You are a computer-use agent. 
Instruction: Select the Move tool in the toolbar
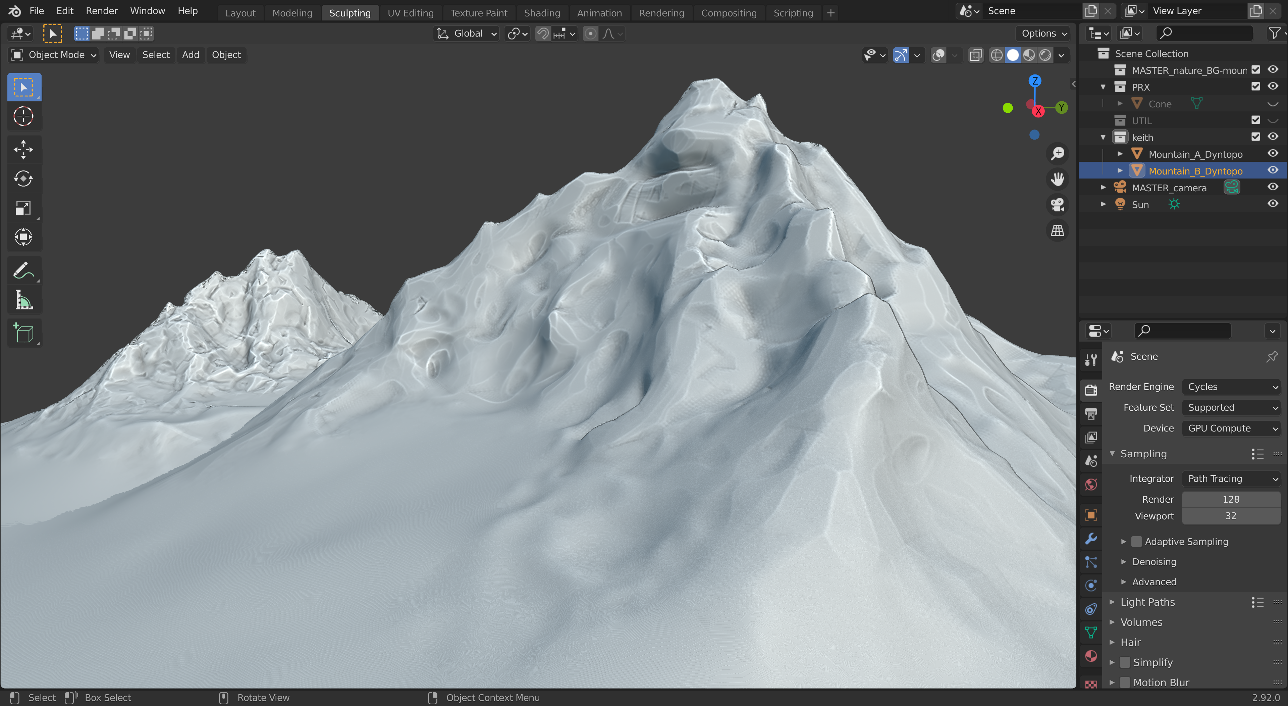(23, 149)
